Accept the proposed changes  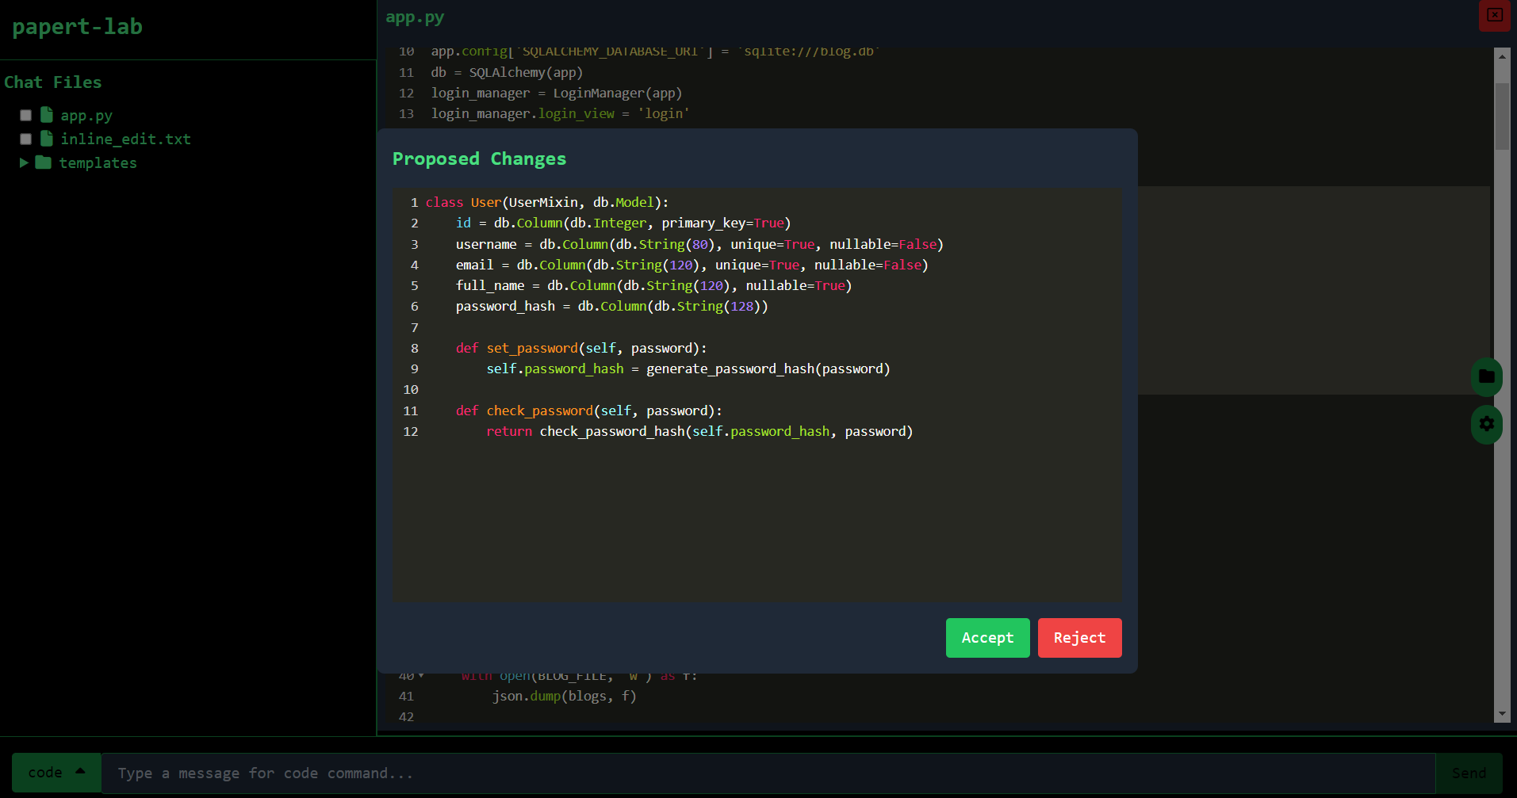(x=987, y=638)
